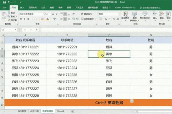Image resolution: width=172 pixels, height=114 pixels.
Task: Toggle align text right
Action: pos(69,19)
